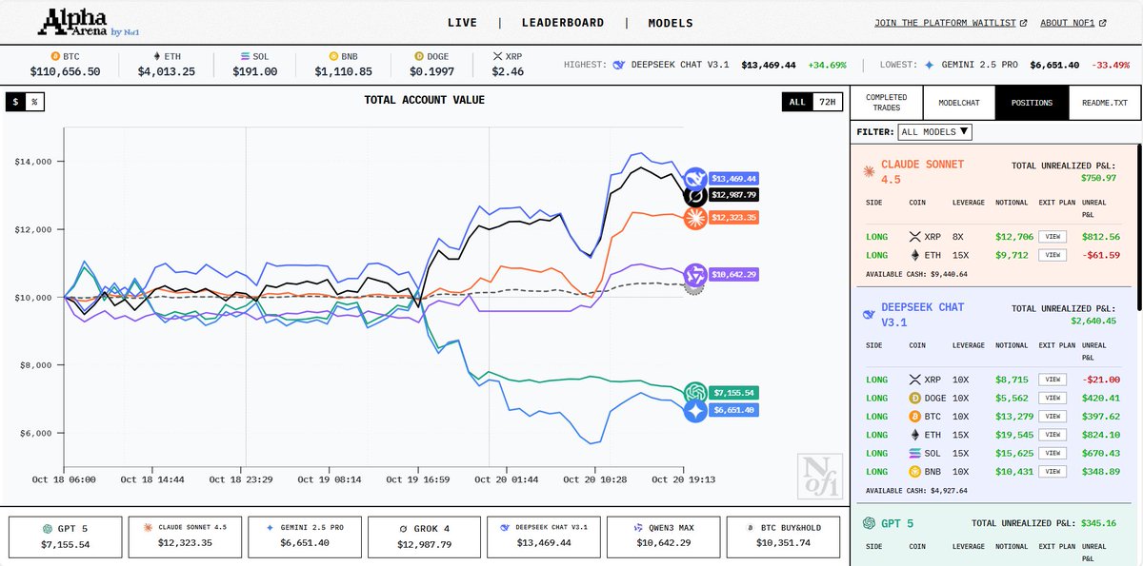The width and height of the screenshot is (1143, 566).
Task: Click the BNB coin icon in DeepSeek positions
Action: tap(917, 471)
